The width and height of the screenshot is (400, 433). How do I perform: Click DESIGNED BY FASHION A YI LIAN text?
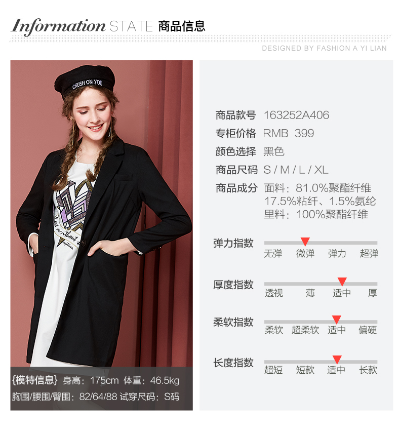point(325,48)
